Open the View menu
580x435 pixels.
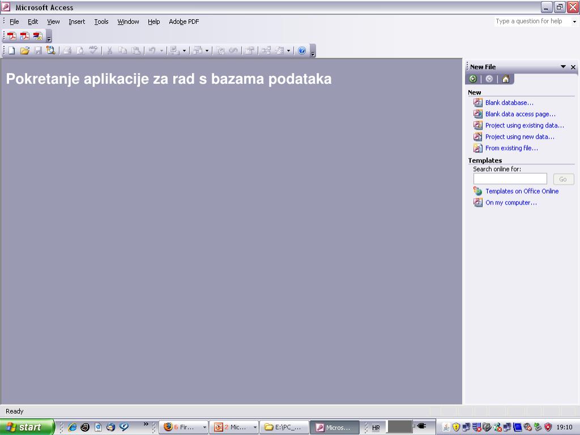(53, 22)
